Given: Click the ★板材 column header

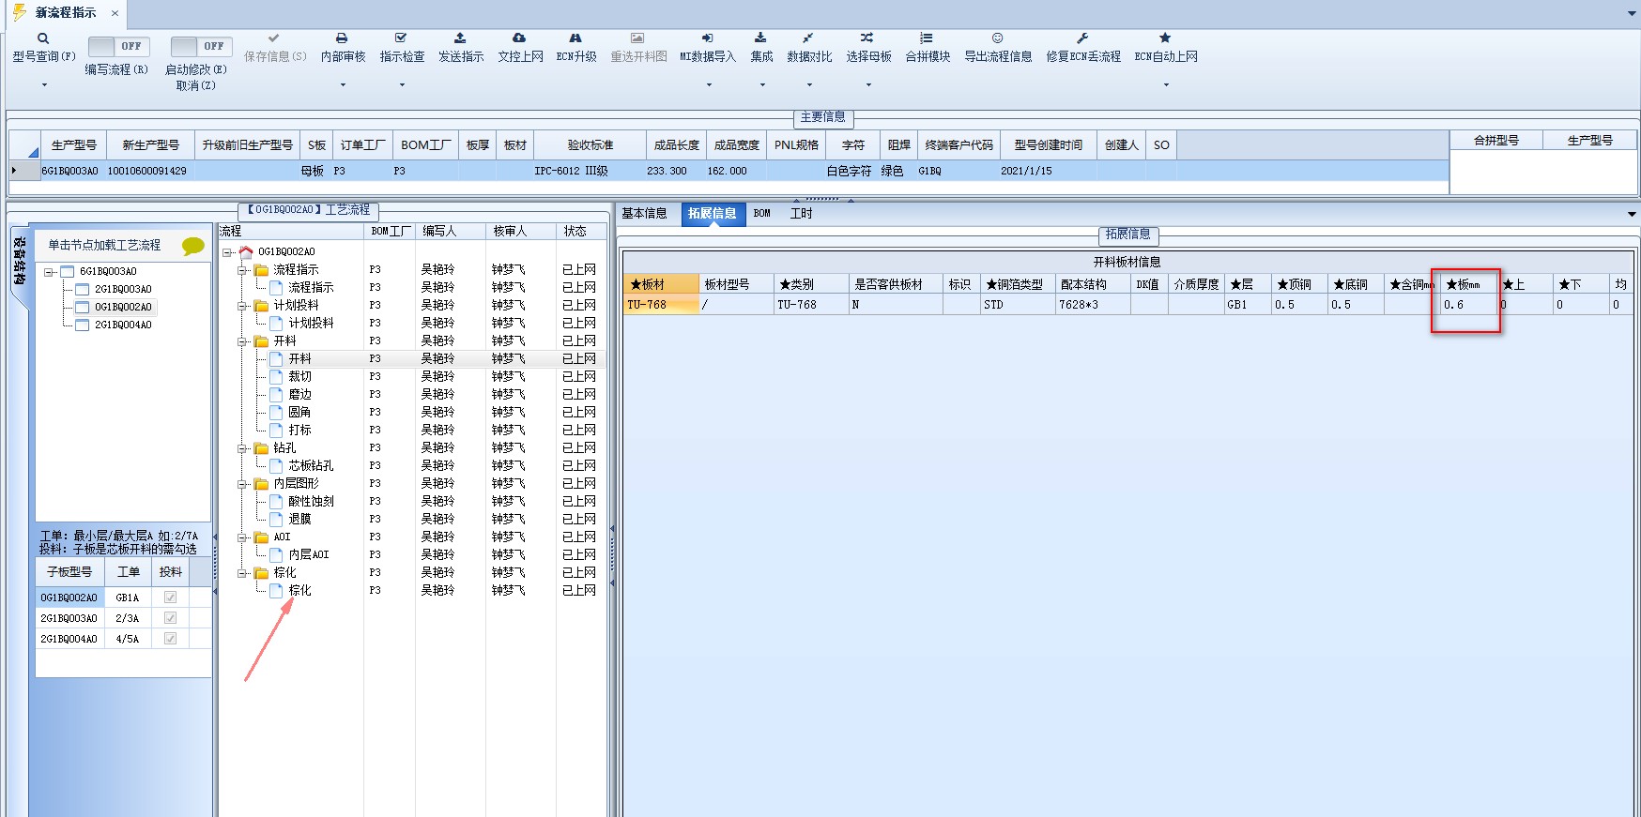Looking at the screenshot, I should (x=661, y=284).
